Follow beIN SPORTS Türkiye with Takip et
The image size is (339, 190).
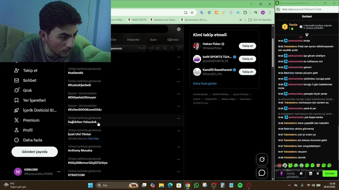(x=247, y=59)
